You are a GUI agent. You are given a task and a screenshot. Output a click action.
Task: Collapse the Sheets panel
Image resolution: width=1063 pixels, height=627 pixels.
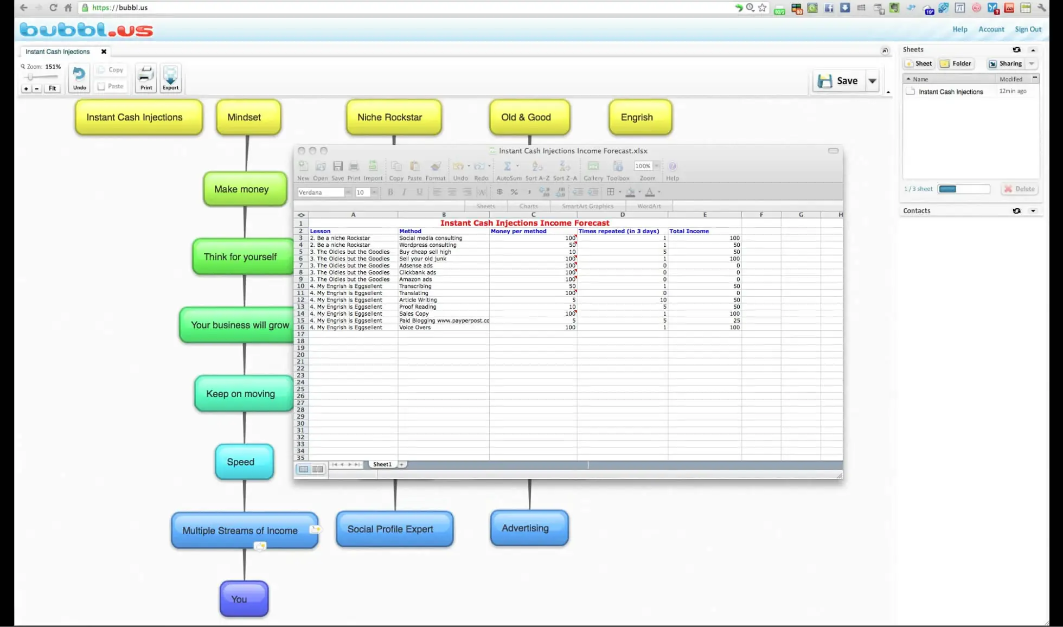(1033, 49)
